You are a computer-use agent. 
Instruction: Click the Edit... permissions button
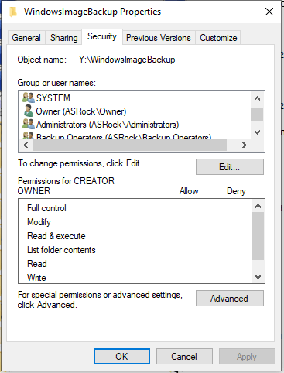[x=230, y=167]
